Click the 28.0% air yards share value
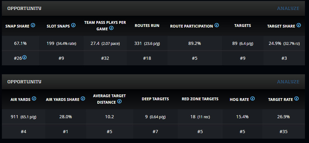The width and height of the screenshot is (309, 143). click(65, 117)
